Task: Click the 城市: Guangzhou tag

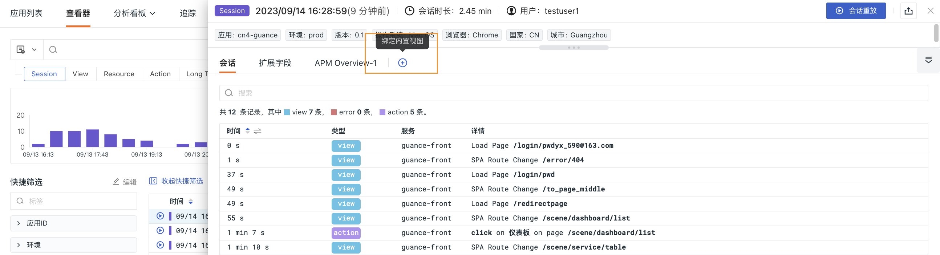Action: pyautogui.click(x=579, y=35)
